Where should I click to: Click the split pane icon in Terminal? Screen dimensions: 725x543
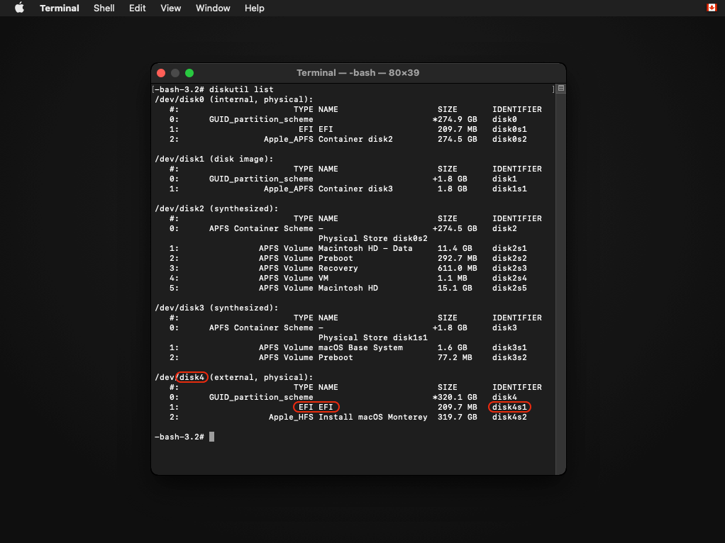click(561, 89)
